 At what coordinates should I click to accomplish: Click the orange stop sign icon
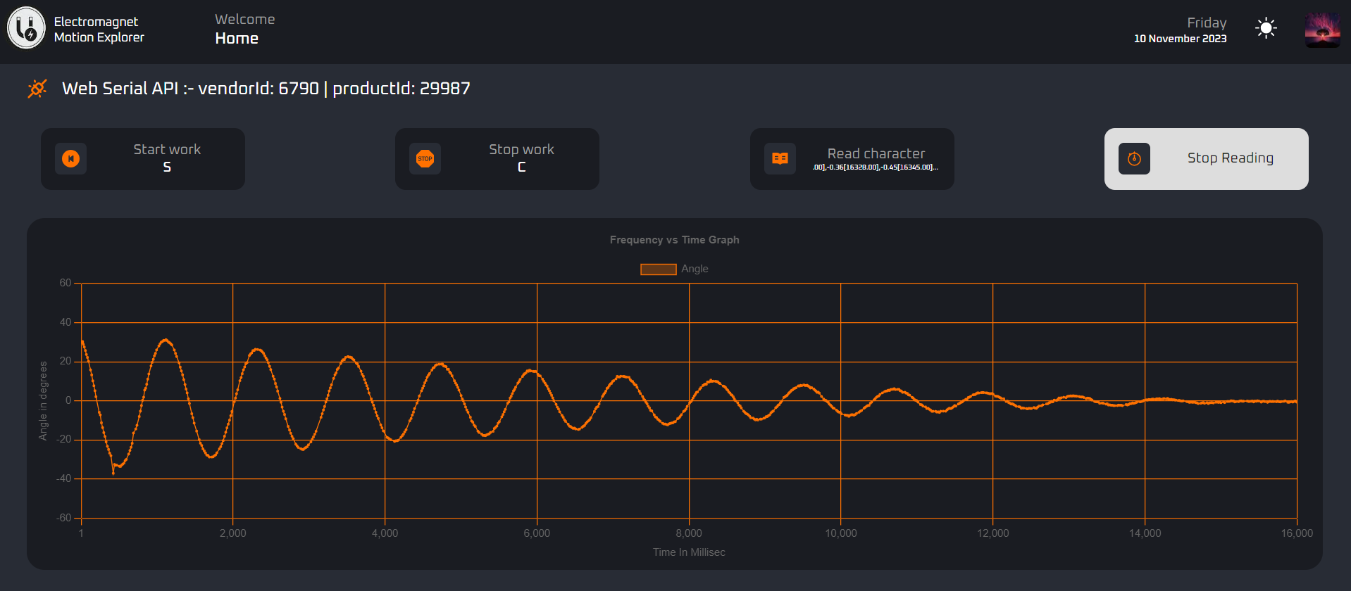click(x=425, y=159)
